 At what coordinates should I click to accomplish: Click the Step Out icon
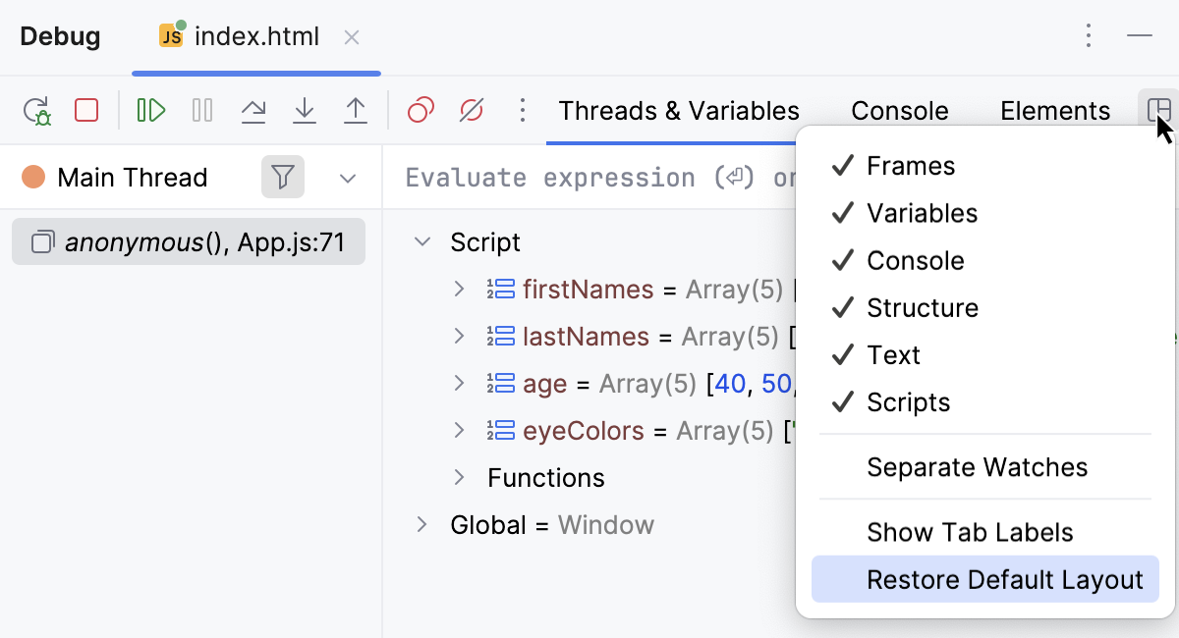tap(356, 111)
